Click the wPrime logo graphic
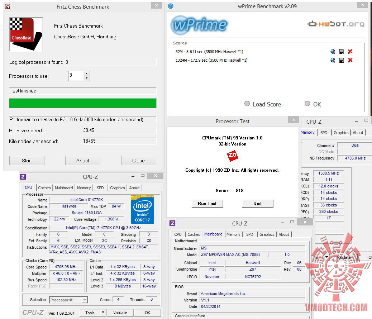 coord(199,25)
